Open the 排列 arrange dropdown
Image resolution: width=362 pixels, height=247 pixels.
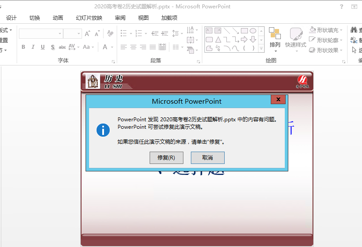(x=275, y=40)
